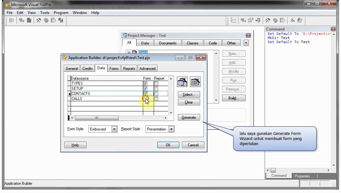Enable the Report checkbox for CALLS
The width and height of the screenshot is (341, 193).
pos(156,98)
